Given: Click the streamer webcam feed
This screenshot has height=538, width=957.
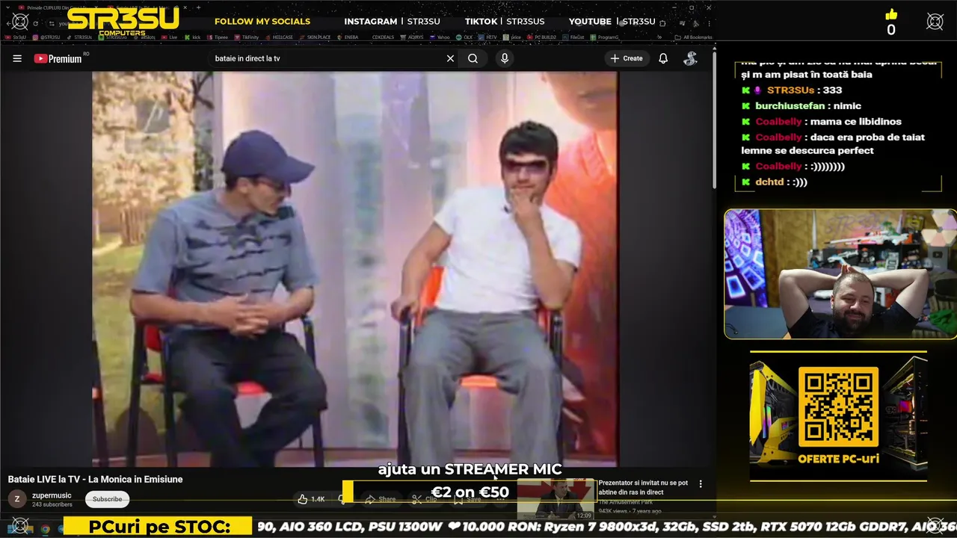Looking at the screenshot, I should tap(840, 274).
